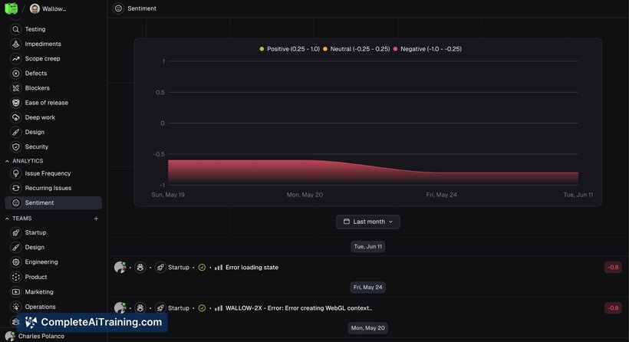
Task: Click green check status in WALLOW-2X row
Action: point(202,308)
